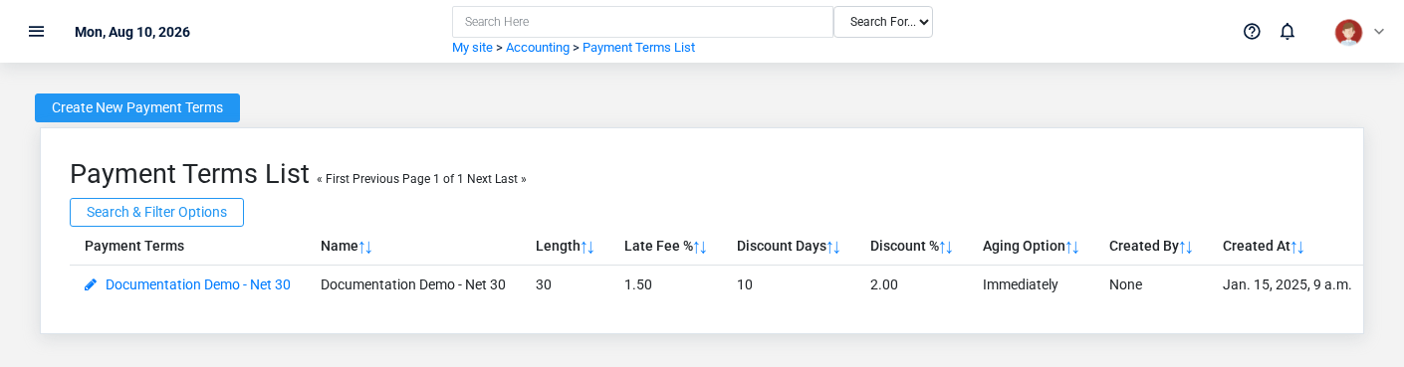This screenshot has height=367, width=1404.
Task: Sort by Late Fee % arrows
Action: [700, 247]
